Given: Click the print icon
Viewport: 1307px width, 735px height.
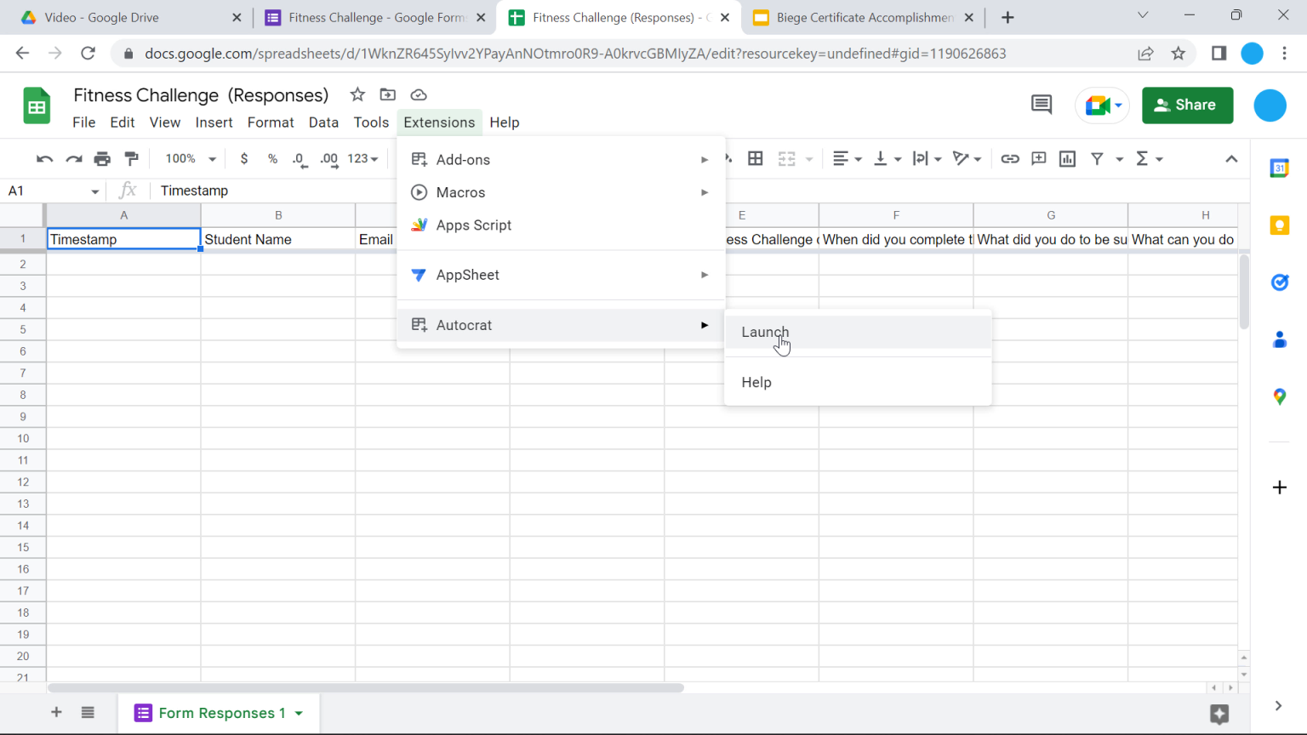Looking at the screenshot, I should 102,158.
